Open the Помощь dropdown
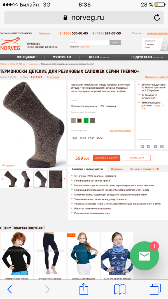Image resolution: width=168 pixels, height=299 pixels. (x=137, y=33)
